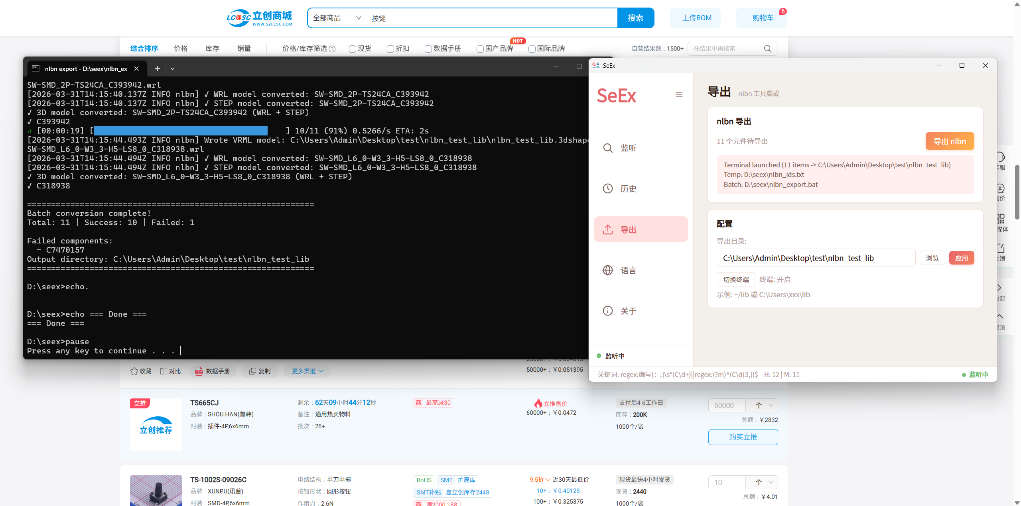Image resolution: width=1021 pixels, height=506 pixels.
Task: Toggle the 国产品牌 checkbox
Action: coord(480,49)
